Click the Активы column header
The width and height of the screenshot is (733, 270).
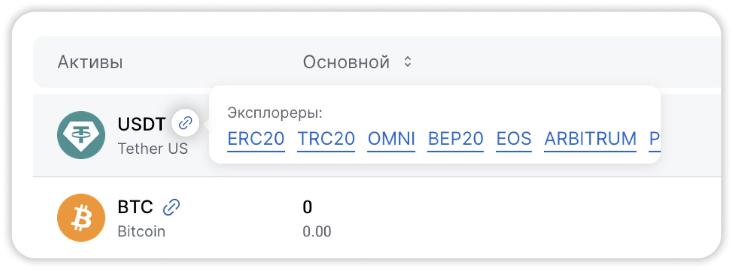pos(90,62)
